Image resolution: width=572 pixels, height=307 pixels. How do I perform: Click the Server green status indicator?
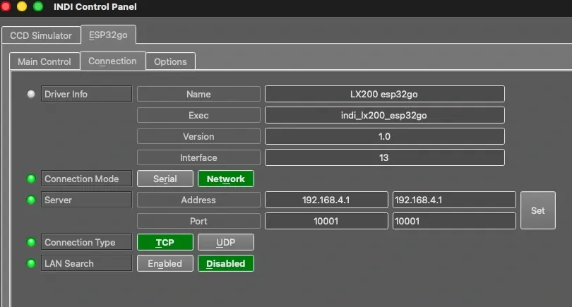coord(31,200)
